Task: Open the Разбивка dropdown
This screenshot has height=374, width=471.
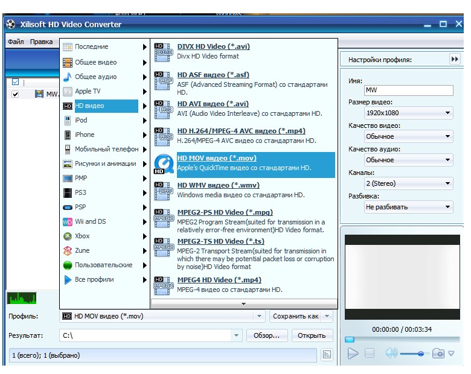Action: coord(408,207)
